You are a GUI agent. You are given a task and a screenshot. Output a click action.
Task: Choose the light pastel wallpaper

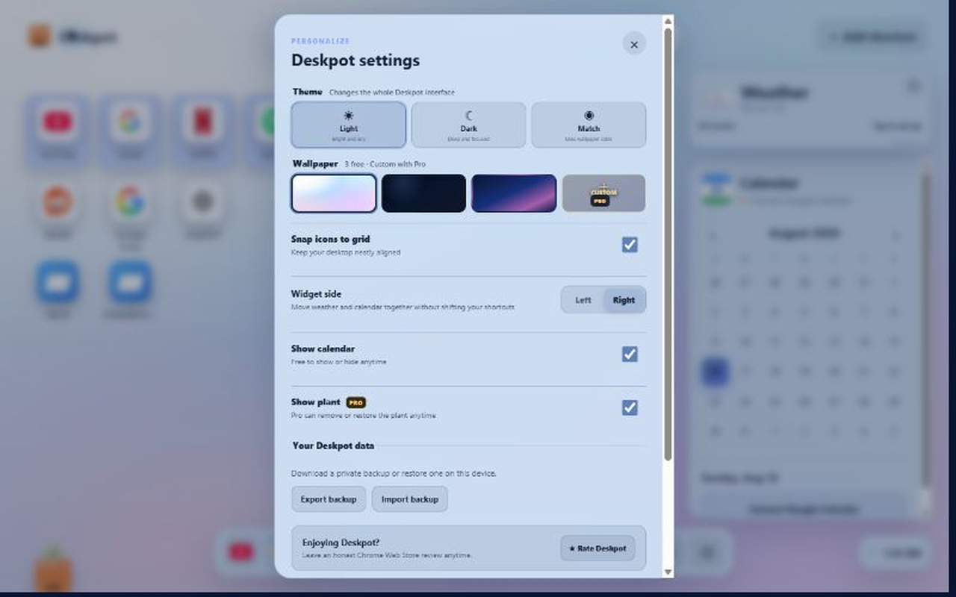[334, 193]
